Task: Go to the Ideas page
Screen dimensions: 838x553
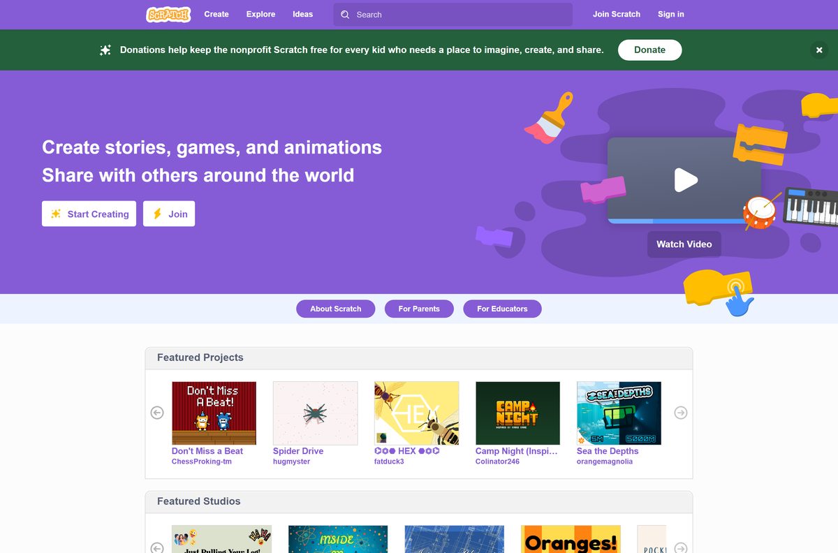Action: point(303,15)
